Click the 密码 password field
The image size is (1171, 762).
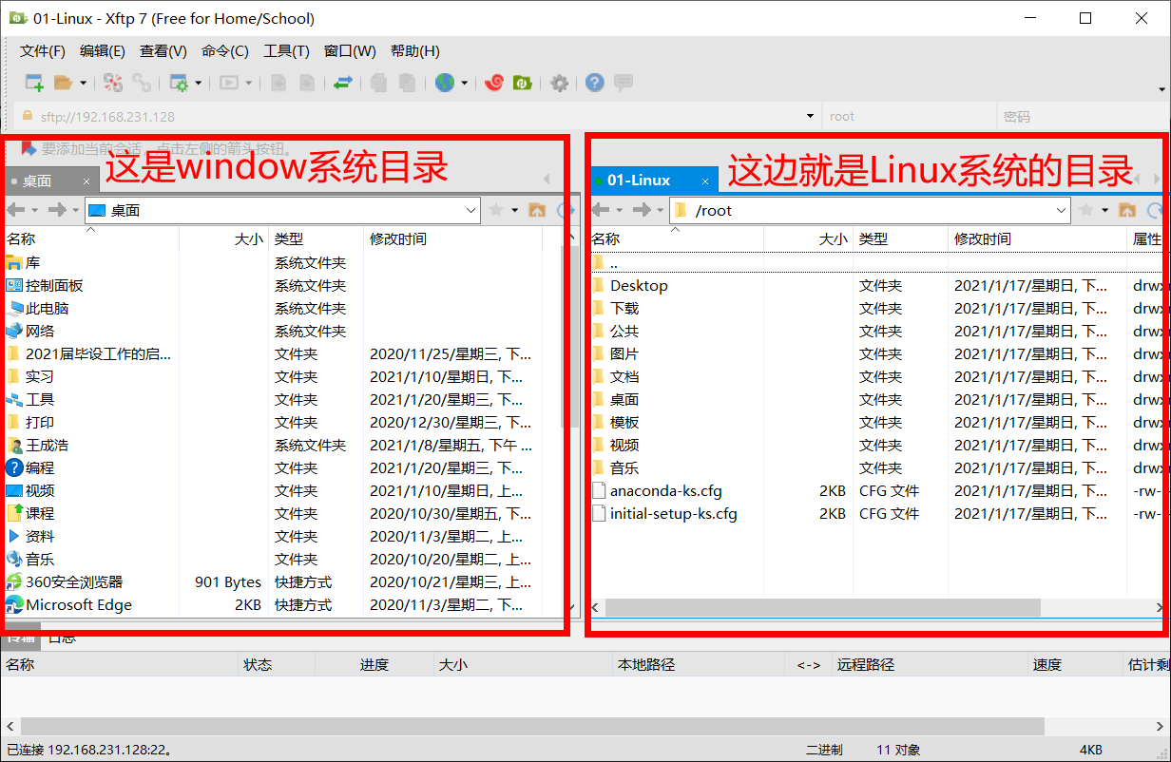[1083, 117]
